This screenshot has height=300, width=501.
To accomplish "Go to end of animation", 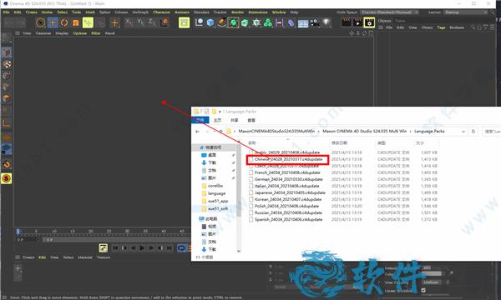I will (x=170, y=247).
